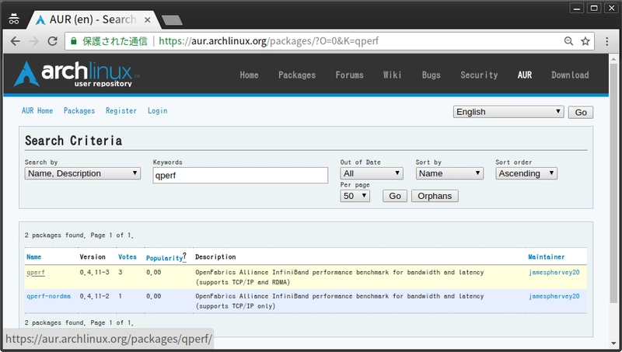
Task: Open the English language dropdown
Action: pyautogui.click(x=508, y=112)
